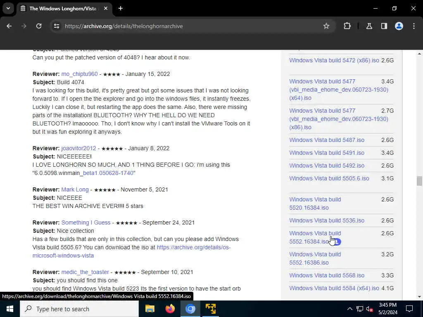Download Windows Vista build 5552.16384.iso

tap(315, 237)
